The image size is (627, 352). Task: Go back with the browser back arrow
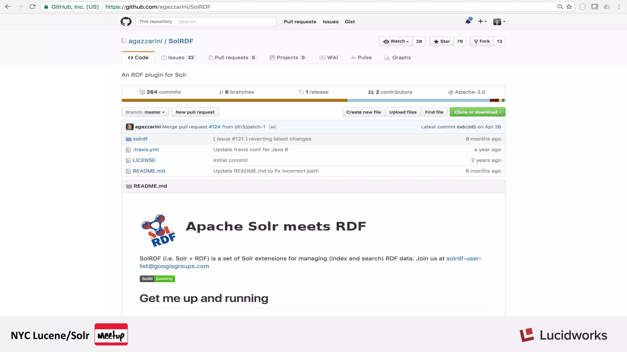(x=8, y=7)
